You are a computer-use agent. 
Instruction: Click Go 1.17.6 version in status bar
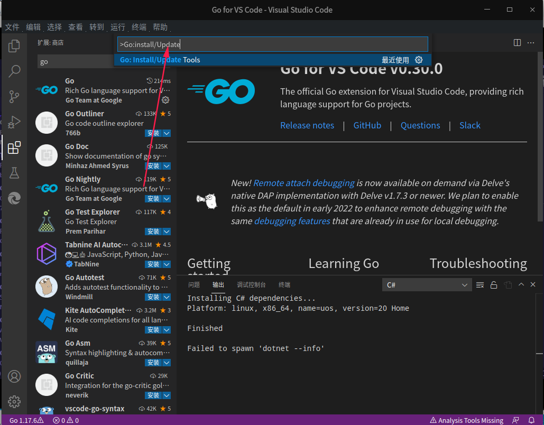26,420
